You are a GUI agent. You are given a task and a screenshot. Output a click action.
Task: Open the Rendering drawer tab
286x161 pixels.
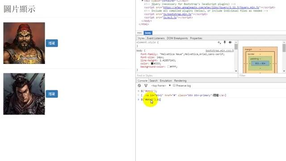(180, 80)
